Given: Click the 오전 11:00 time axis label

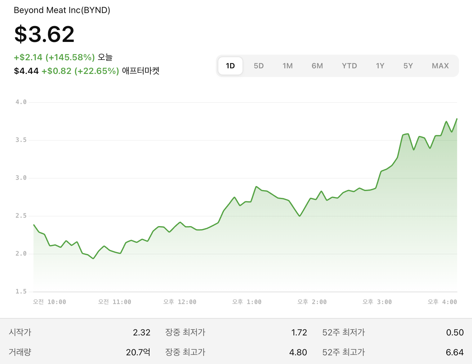Looking at the screenshot, I should click(x=115, y=302).
